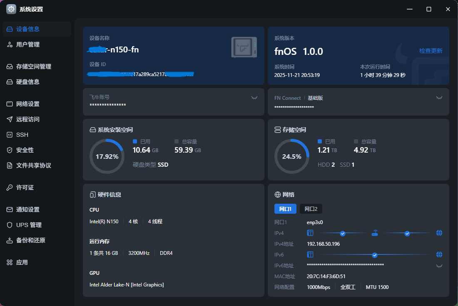The height and width of the screenshot is (306, 458).
Task: Click the NAS device image icon
Action: pos(244,47)
